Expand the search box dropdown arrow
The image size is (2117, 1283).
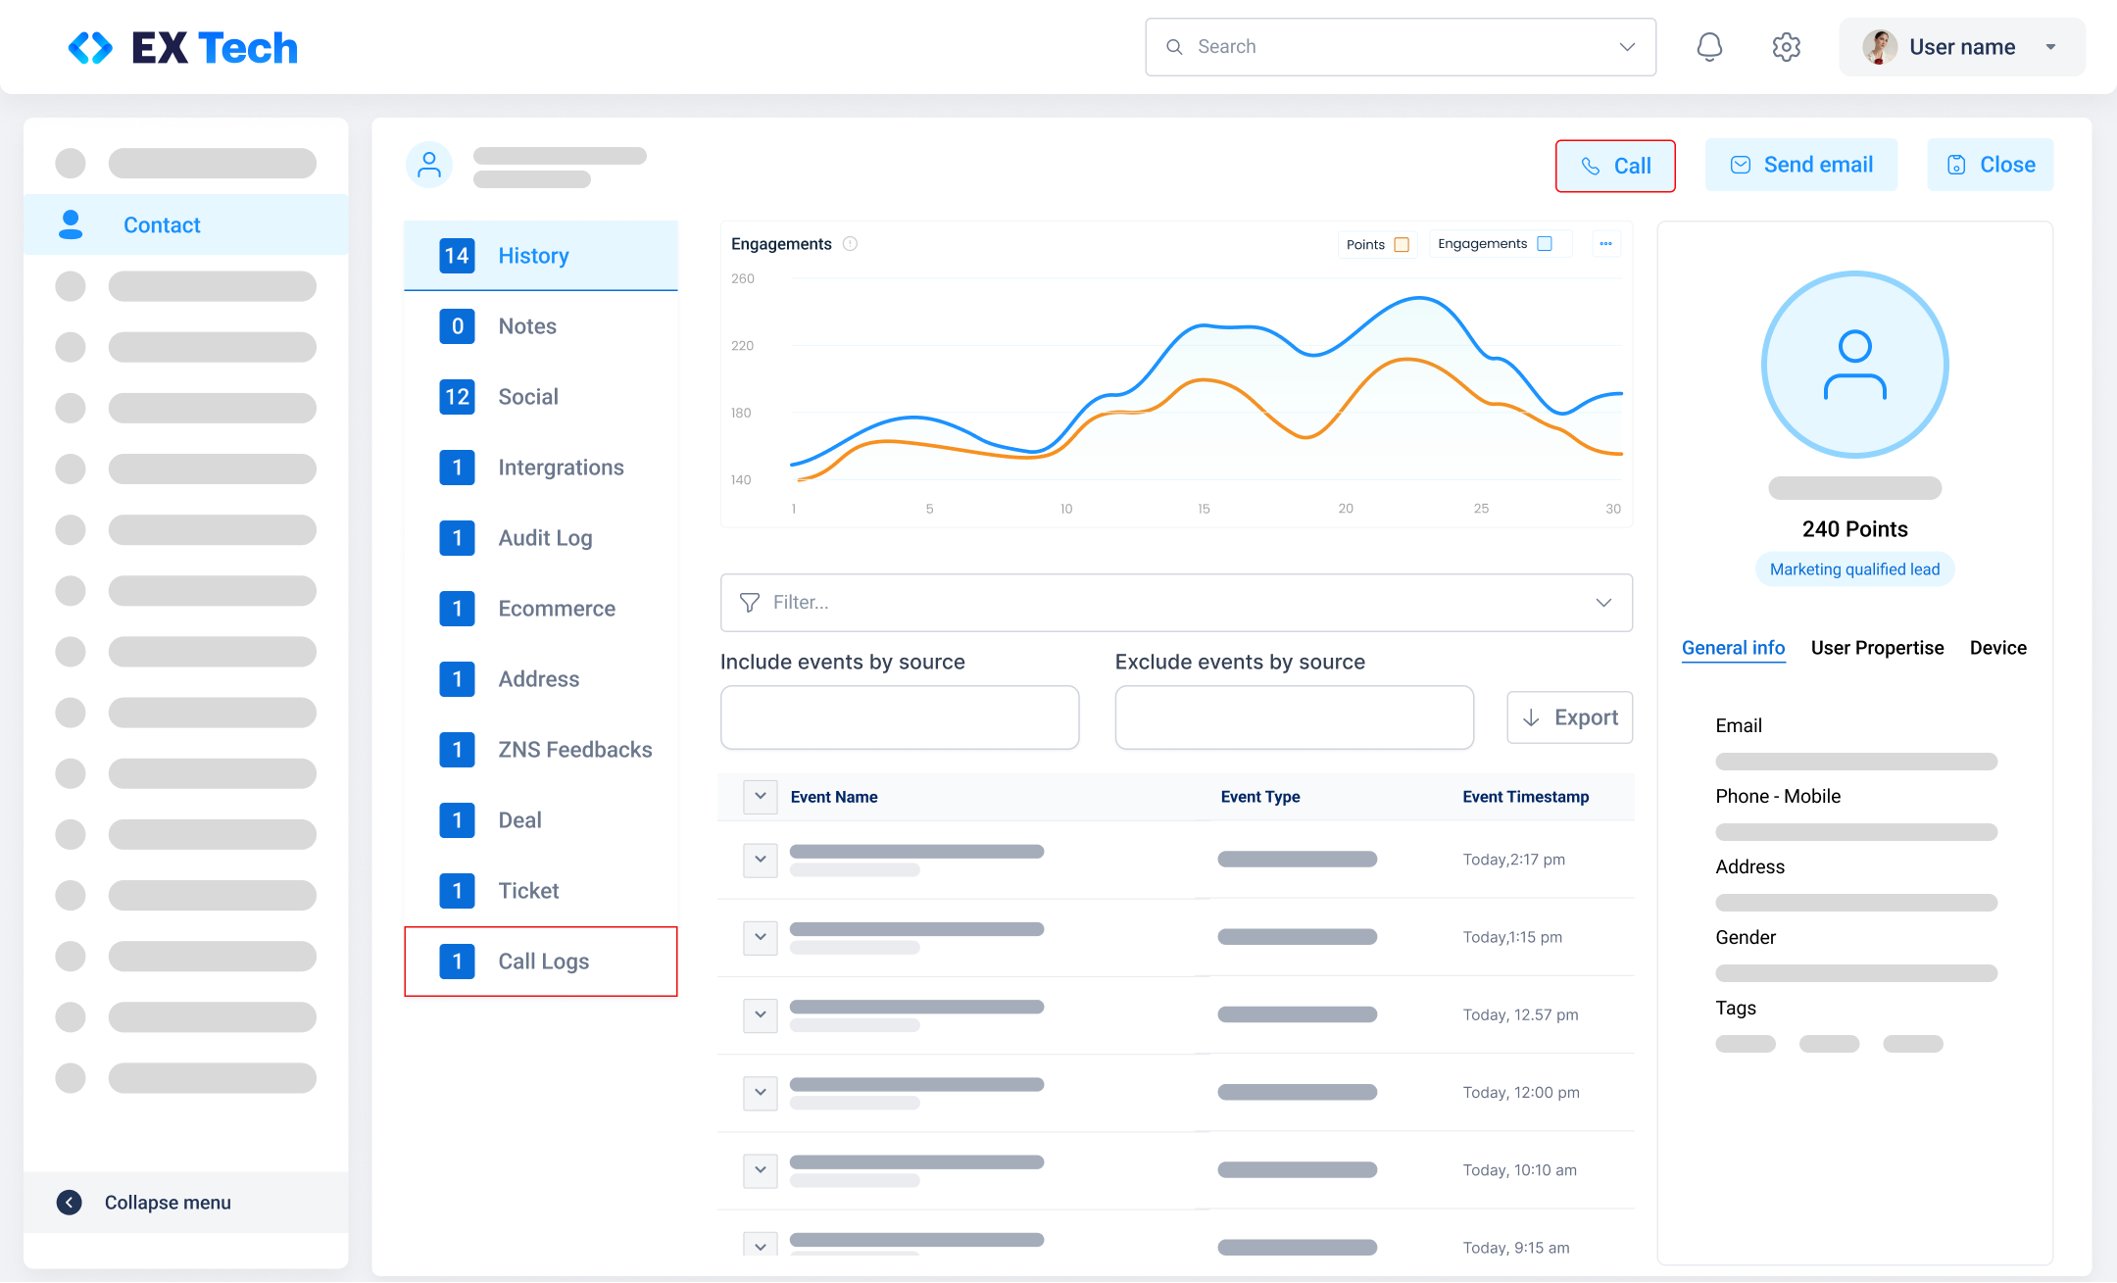point(1627,47)
